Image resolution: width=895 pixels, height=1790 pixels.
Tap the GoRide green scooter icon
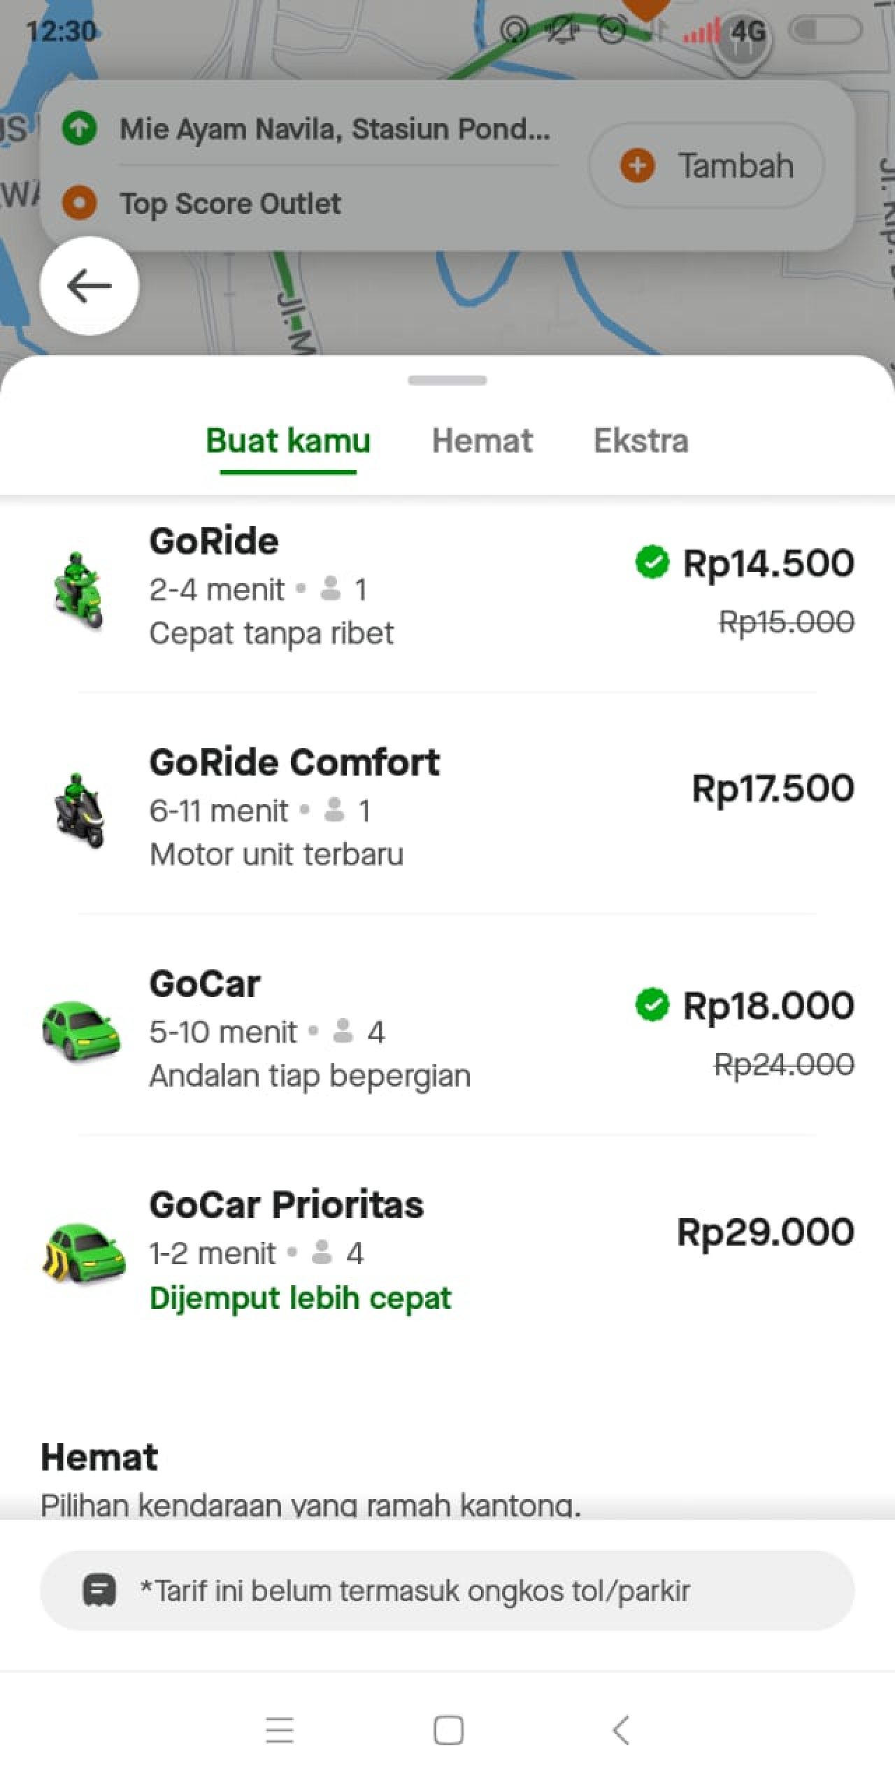tap(78, 592)
